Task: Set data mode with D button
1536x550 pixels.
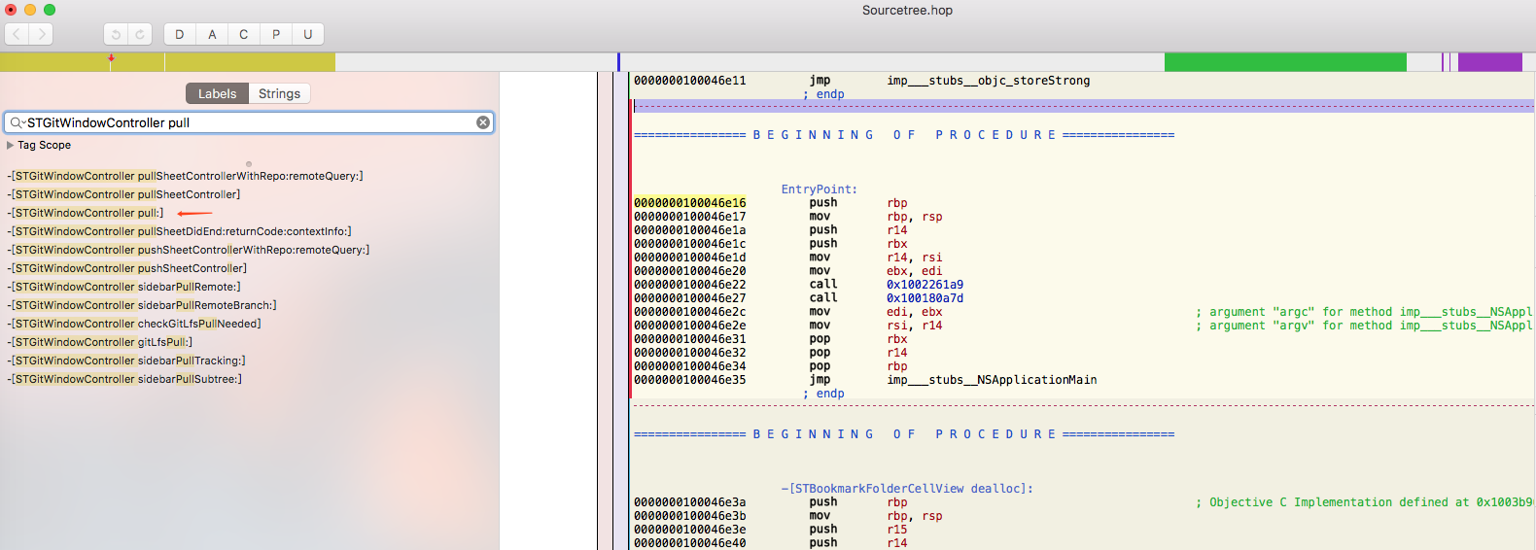Action: 180,34
